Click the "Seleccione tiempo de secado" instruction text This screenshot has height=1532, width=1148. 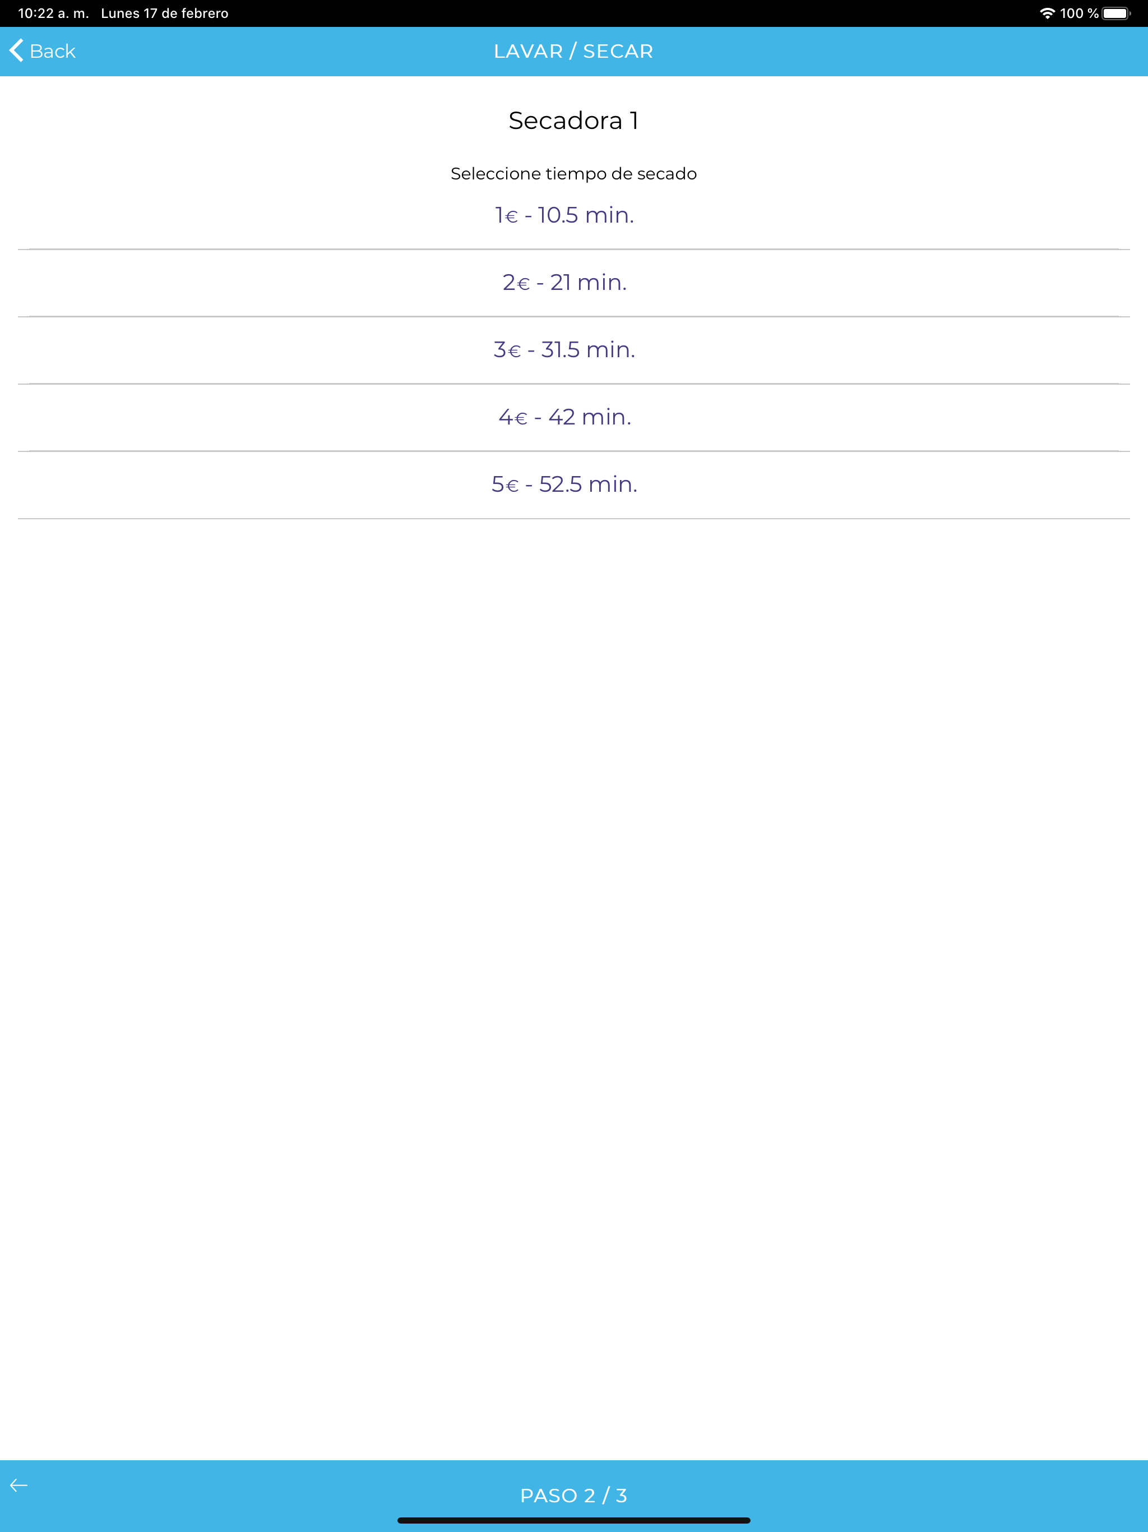click(x=574, y=174)
